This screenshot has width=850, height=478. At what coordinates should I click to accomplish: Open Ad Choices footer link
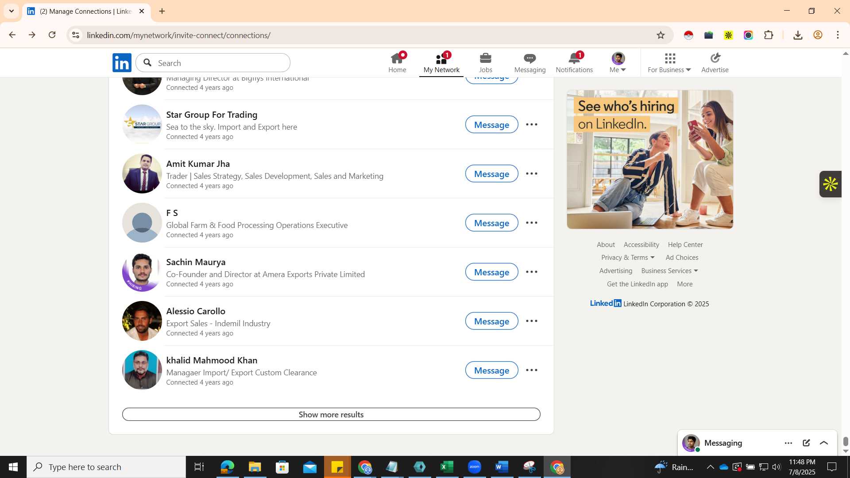click(x=682, y=258)
